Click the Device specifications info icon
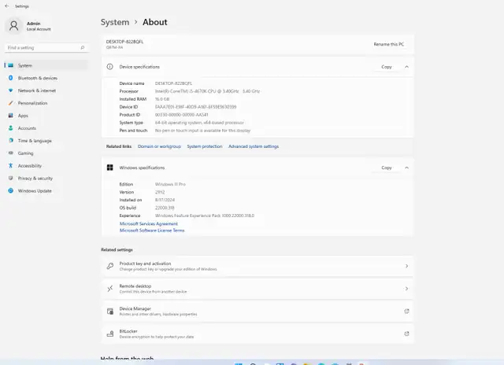 coord(110,67)
